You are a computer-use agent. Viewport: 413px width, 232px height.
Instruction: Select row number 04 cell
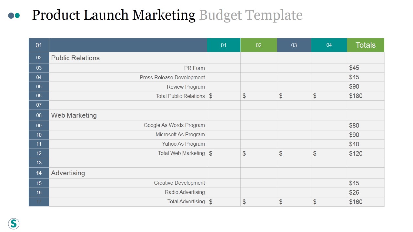[39, 77]
